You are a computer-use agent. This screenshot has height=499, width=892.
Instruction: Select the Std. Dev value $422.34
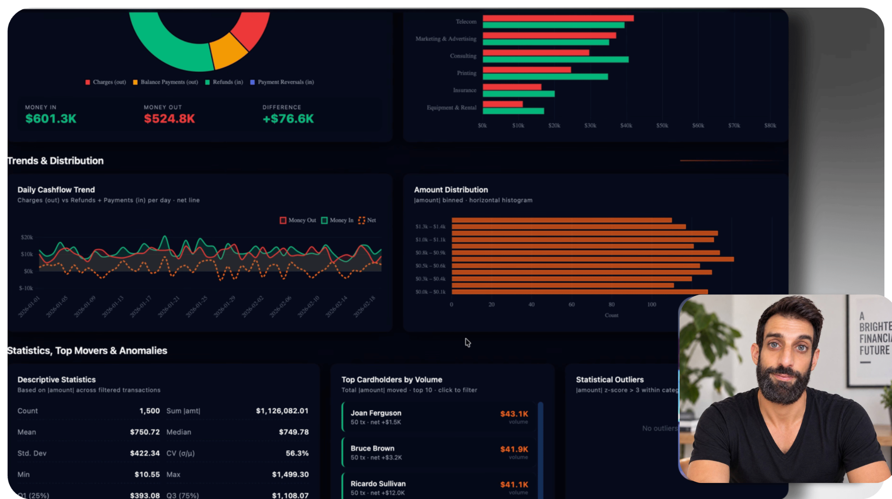tap(145, 453)
